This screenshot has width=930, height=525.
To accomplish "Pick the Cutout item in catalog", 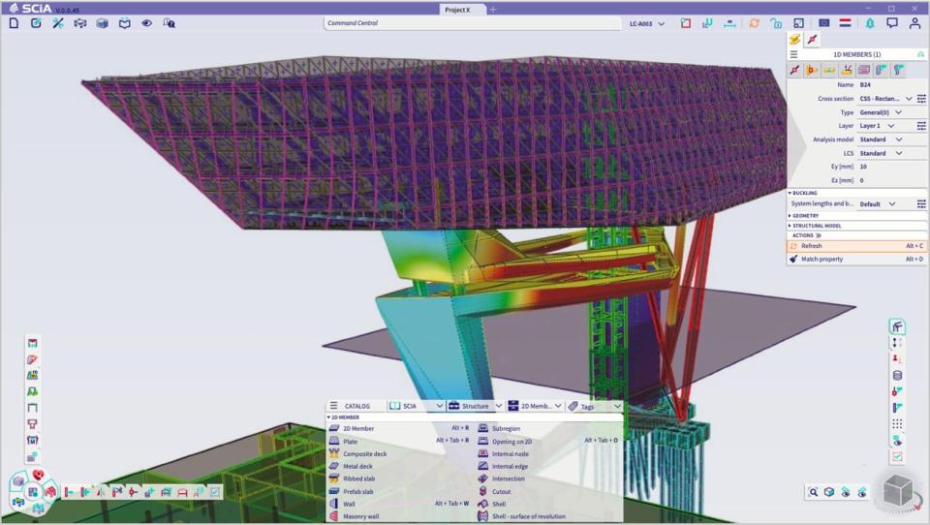I will point(501,491).
